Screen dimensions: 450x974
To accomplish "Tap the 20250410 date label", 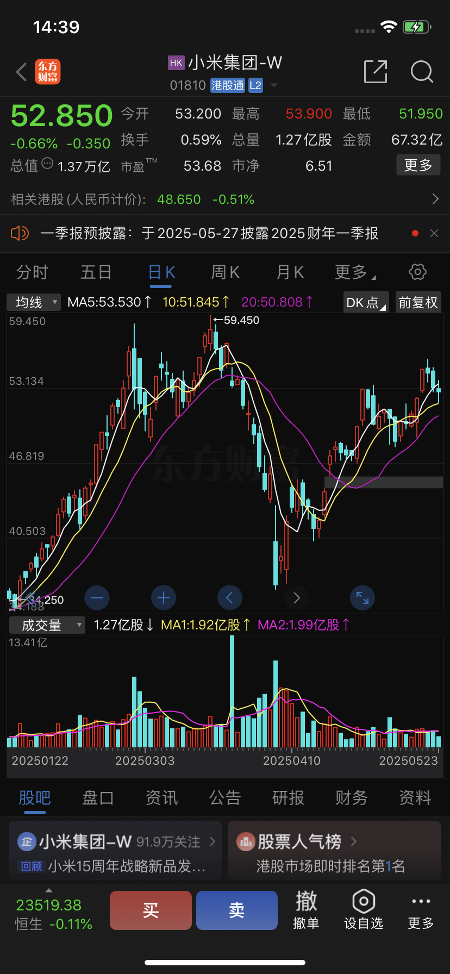I will pyautogui.click(x=292, y=760).
